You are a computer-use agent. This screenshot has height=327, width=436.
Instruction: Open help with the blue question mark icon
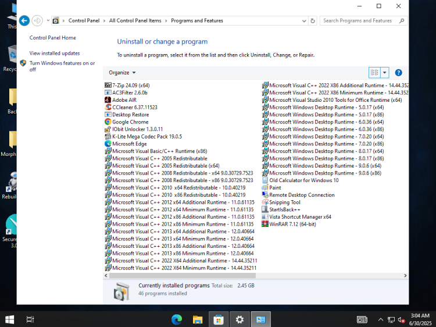tap(398, 73)
